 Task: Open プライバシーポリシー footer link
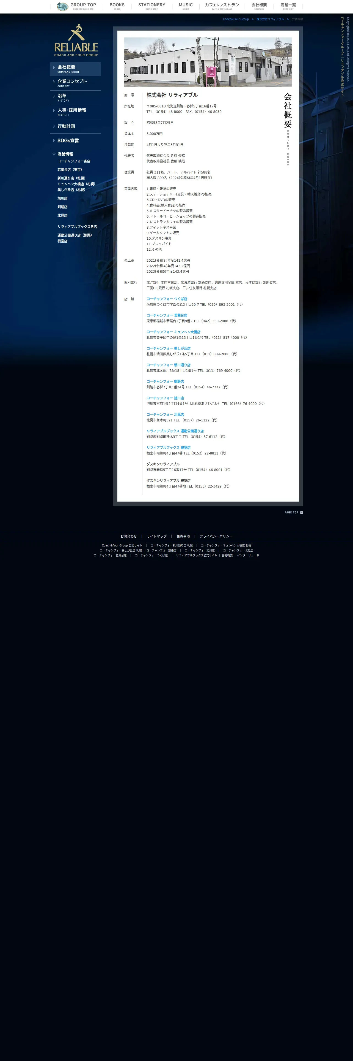pyautogui.click(x=216, y=536)
